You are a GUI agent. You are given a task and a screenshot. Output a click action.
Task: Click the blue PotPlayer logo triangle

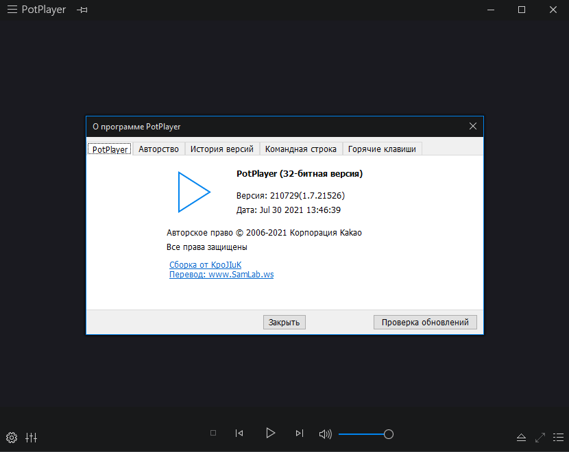coord(193,192)
